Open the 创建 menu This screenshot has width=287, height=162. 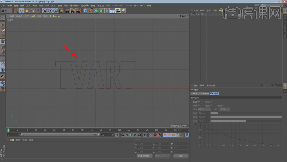coord(16,6)
